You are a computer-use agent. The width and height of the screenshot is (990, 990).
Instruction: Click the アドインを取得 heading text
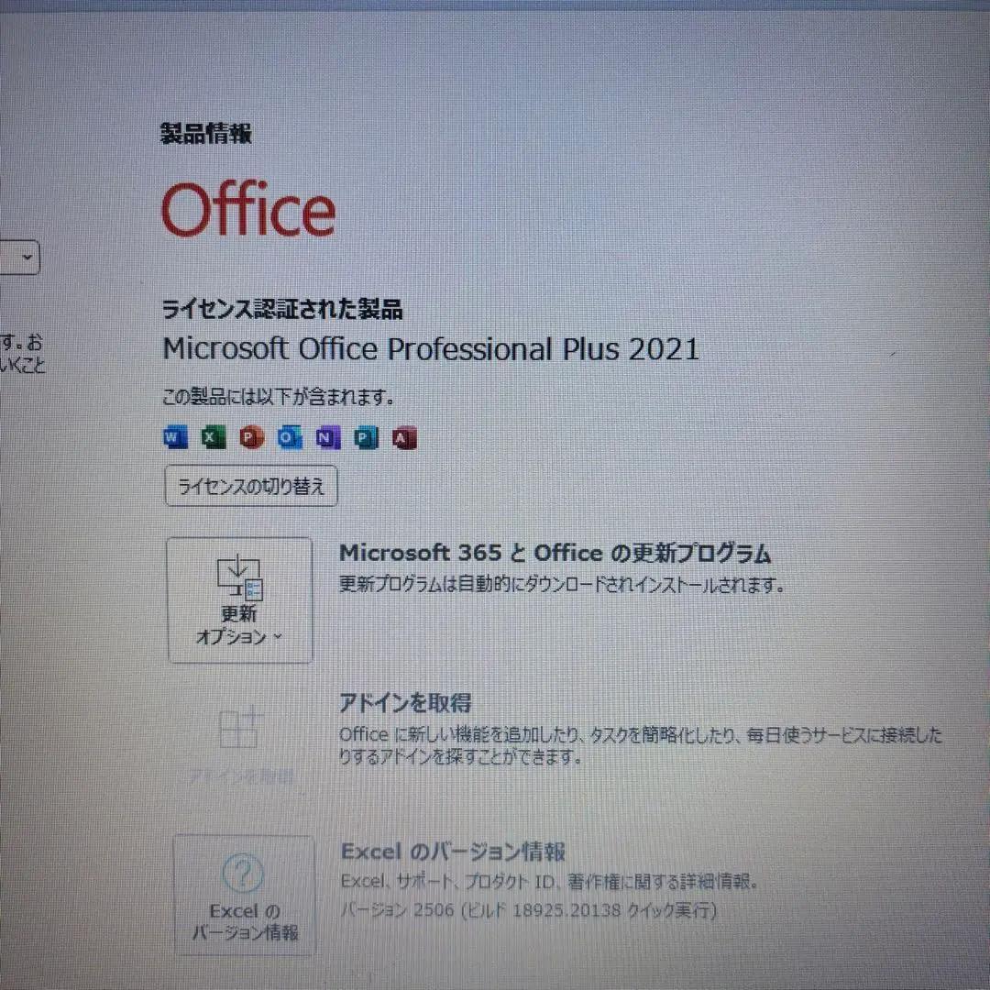tap(405, 702)
